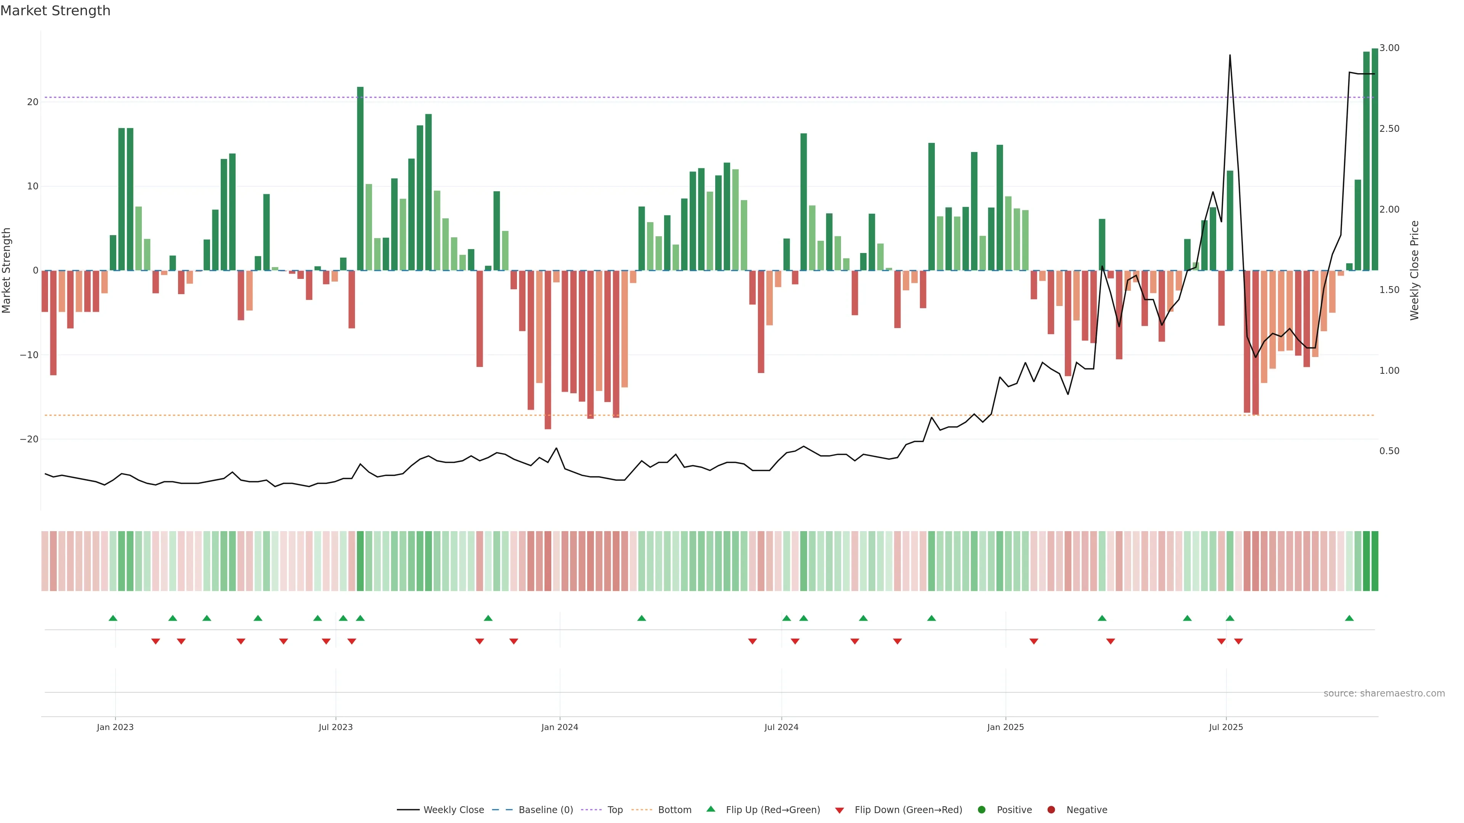Click the Jul 2024 x-axis label
The image size is (1464, 823).
[x=781, y=727]
